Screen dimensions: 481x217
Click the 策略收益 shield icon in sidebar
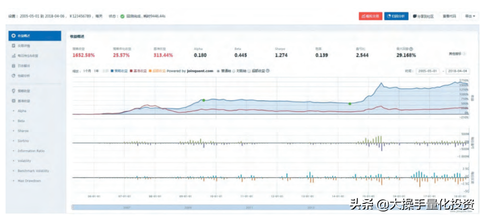pos(13,91)
